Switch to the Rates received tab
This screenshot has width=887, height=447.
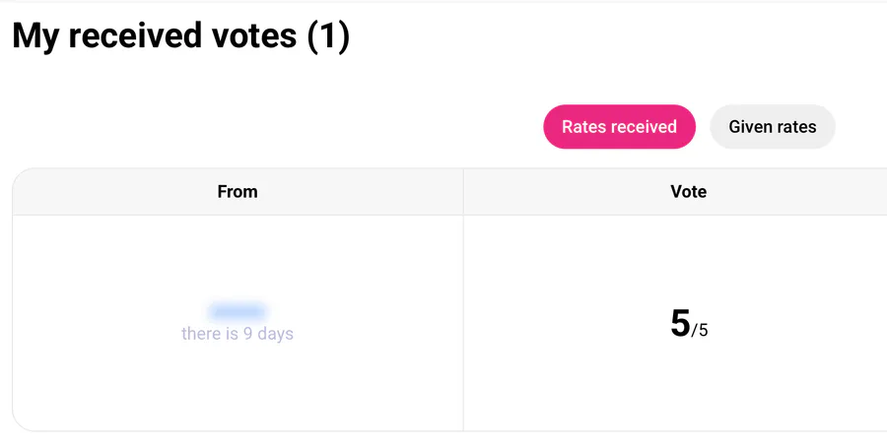(620, 127)
